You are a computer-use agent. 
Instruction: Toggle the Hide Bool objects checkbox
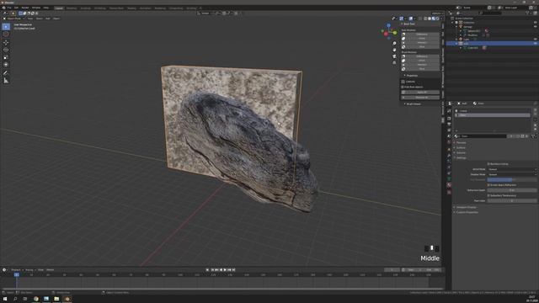click(x=403, y=87)
